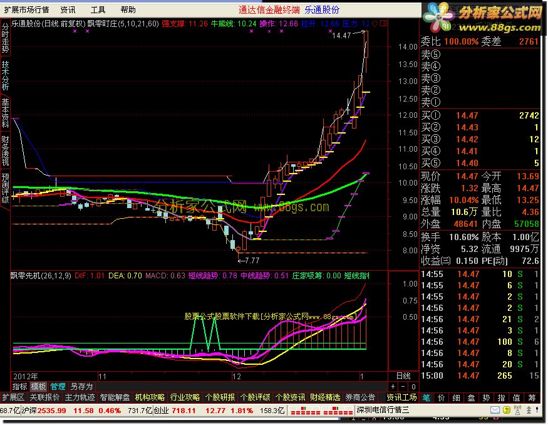Open the 券商公告 tab
Screen dimensions: 548x425
360,397
